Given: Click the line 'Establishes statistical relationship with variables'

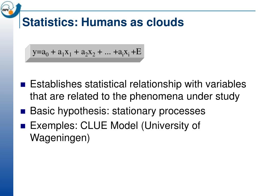Looking at the screenshot, I should click(x=138, y=84).
